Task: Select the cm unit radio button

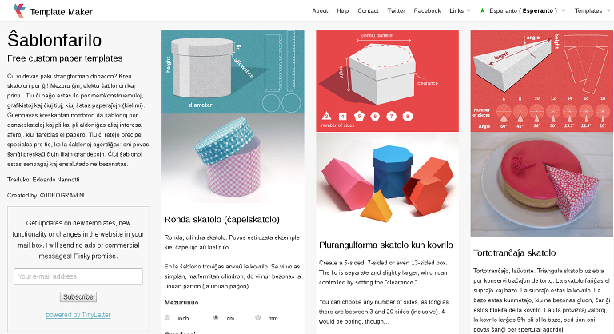Action: (x=216, y=317)
